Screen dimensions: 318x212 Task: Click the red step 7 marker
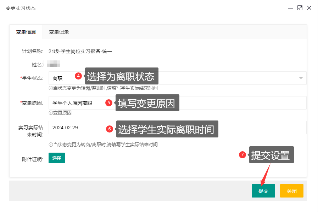(x=242, y=155)
